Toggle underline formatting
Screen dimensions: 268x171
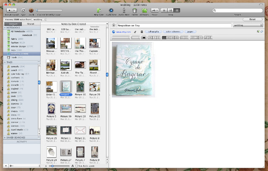tap(158, 38)
